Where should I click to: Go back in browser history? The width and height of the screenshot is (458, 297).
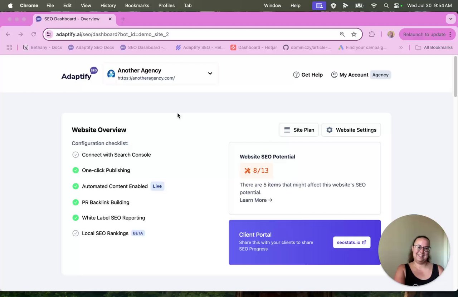tap(8, 34)
